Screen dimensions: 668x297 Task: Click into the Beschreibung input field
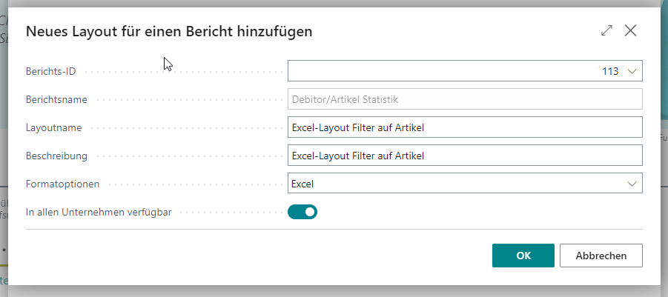click(x=465, y=156)
